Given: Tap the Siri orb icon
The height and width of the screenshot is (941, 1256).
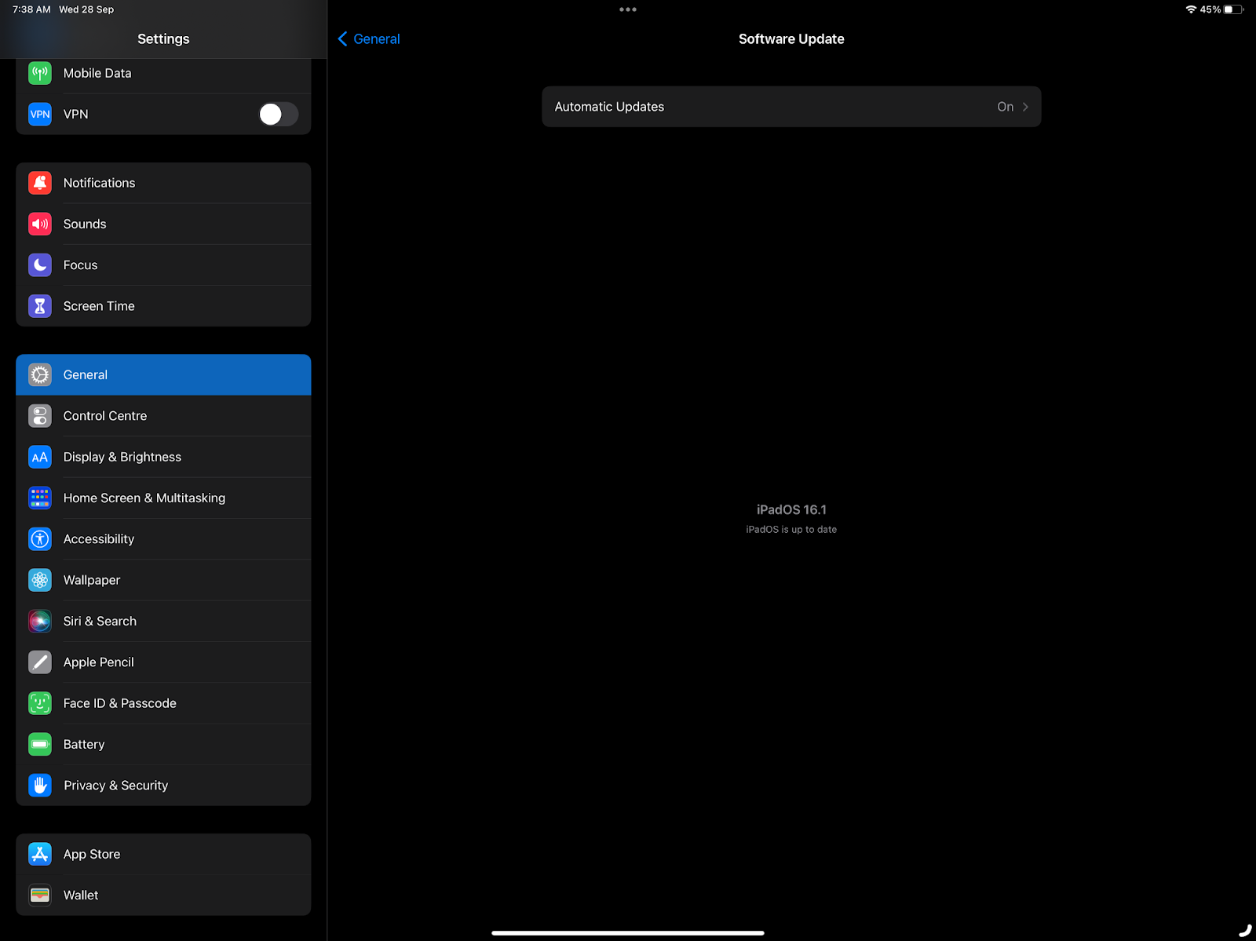Looking at the screenshot, I should [40, 622].
